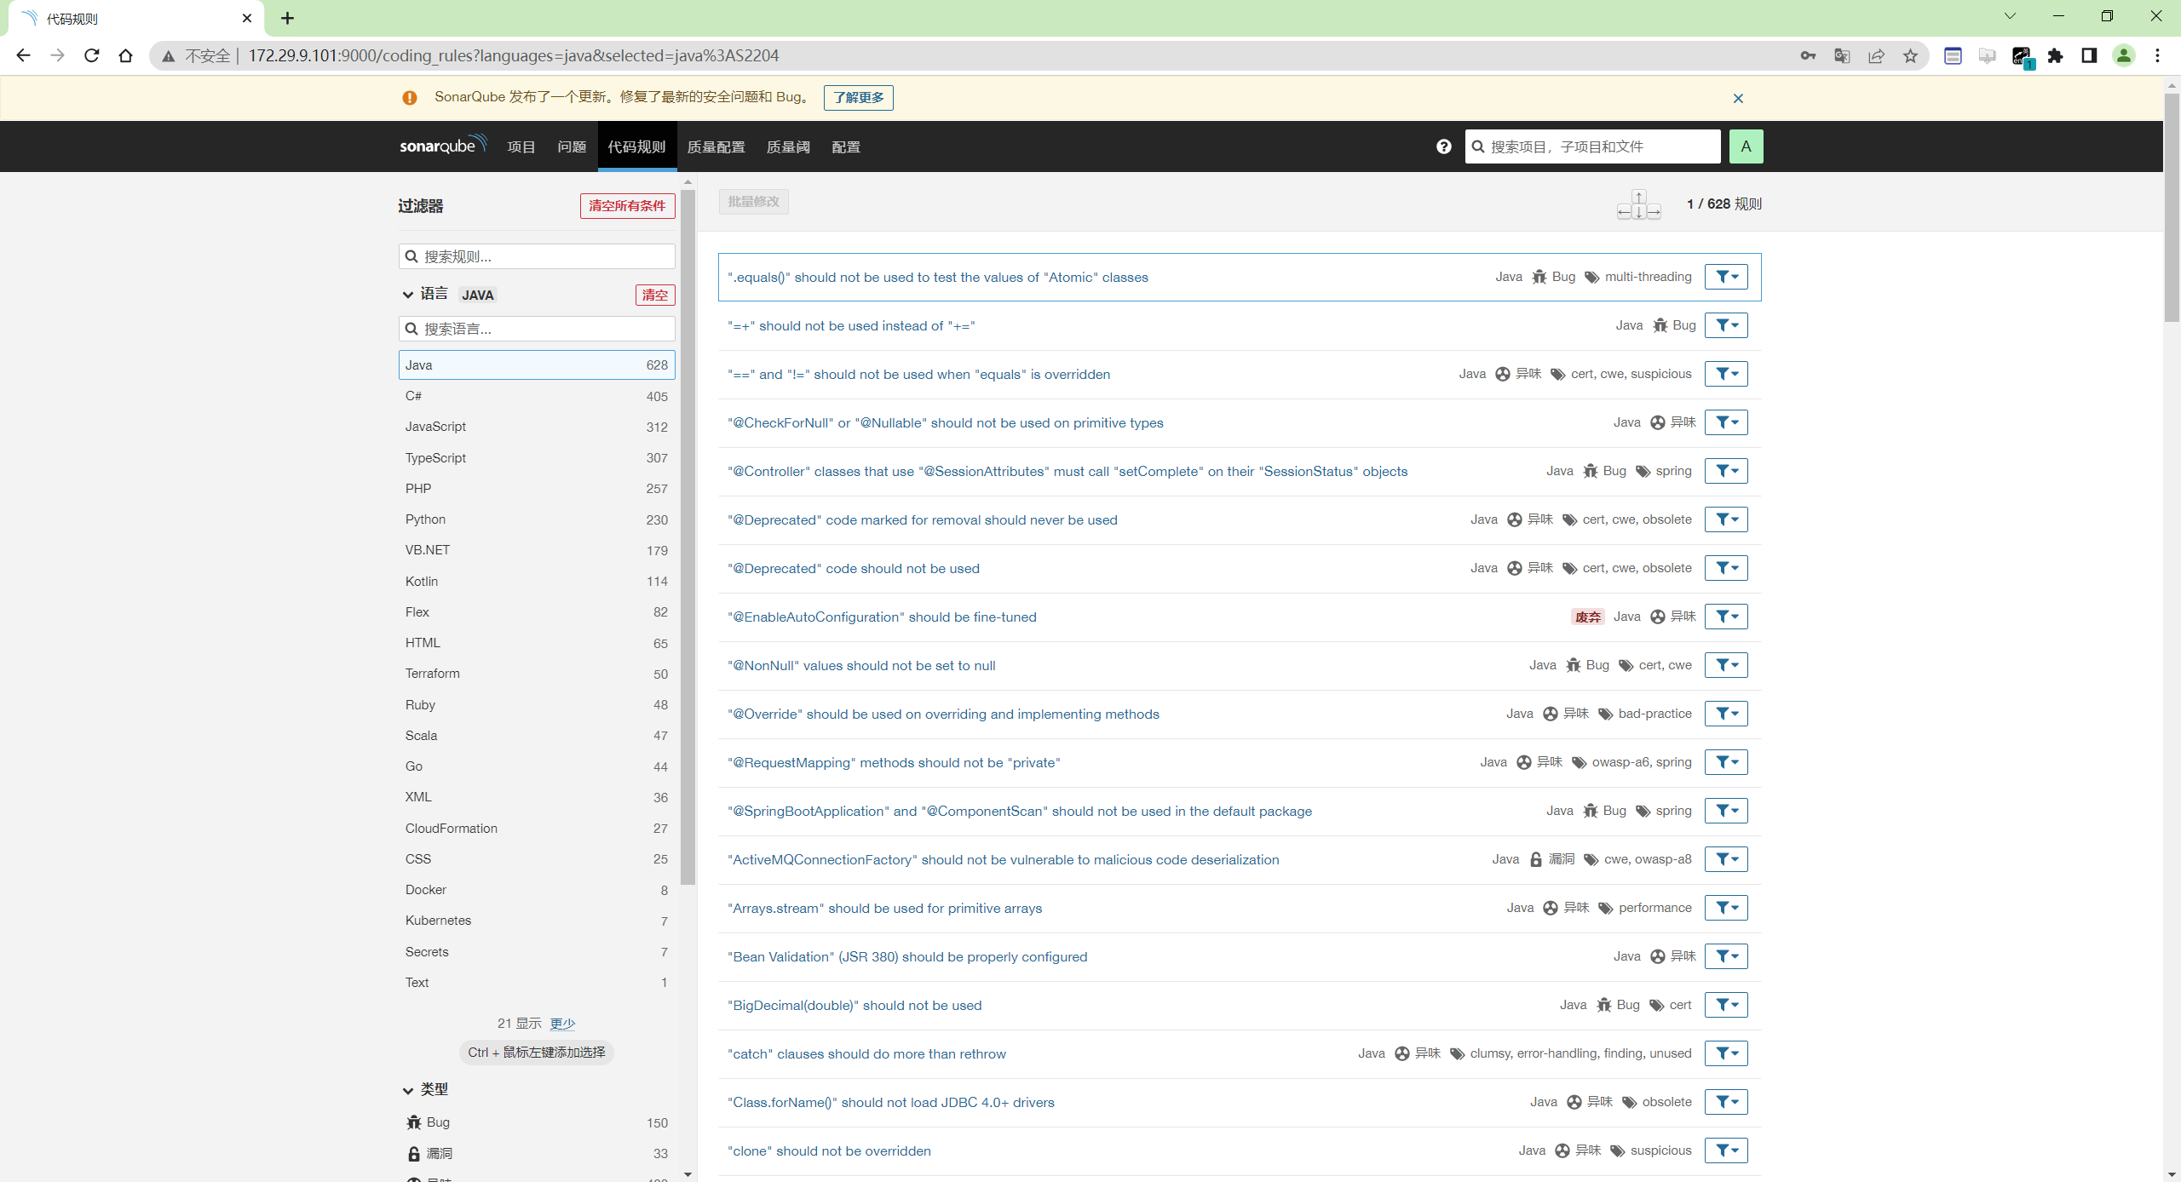Bookmark this page with star icon
The width and height of the screenshot is (2181, 1182).
point(1910,55)
